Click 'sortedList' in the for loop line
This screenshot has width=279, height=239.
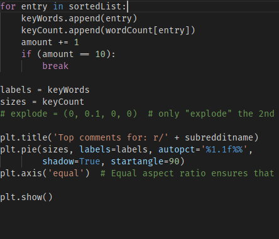pyautogui.click(x=95, y=6)
